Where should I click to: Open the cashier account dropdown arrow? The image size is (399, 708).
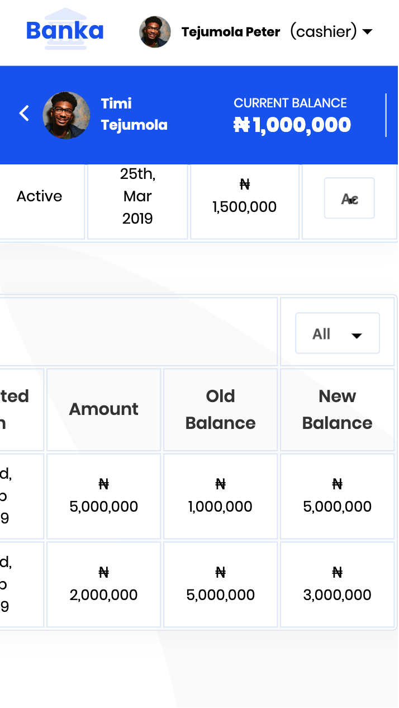[x=367, y=32]
